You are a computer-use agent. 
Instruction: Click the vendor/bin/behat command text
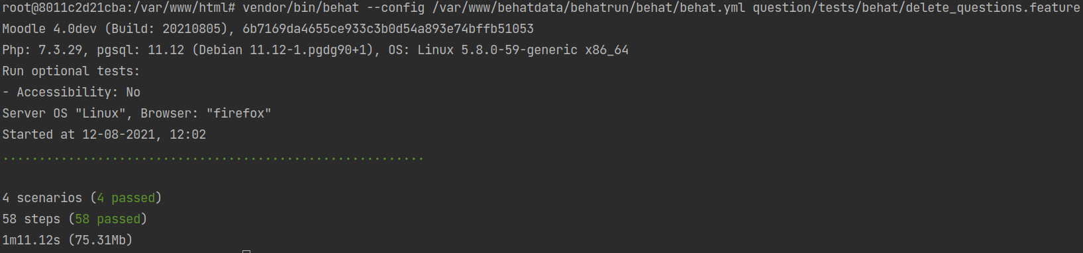tap(301, 8)
